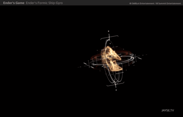Screen dimensions: 183x117
Task: Click the Summit Entertainment copyright text
Action: coord(169,4)
